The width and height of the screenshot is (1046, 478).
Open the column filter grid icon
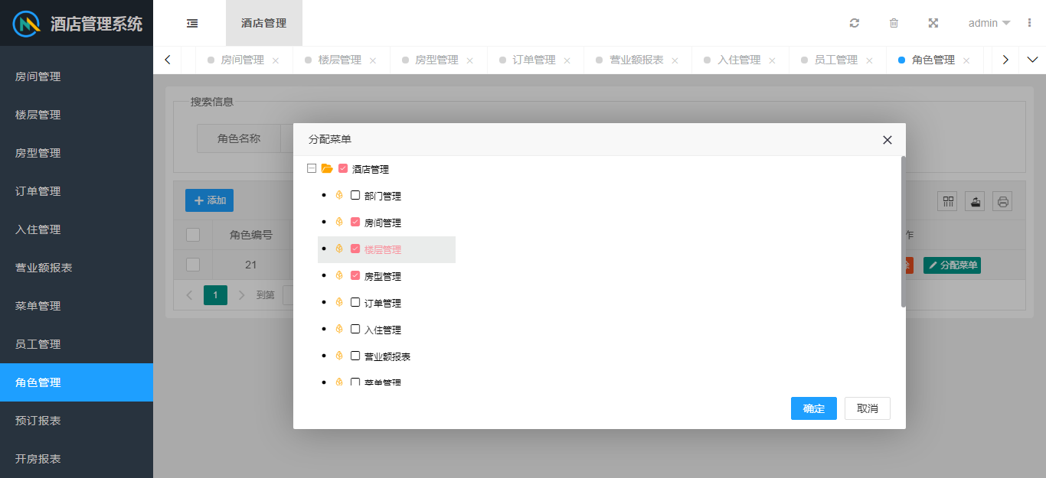coord(948,201)
